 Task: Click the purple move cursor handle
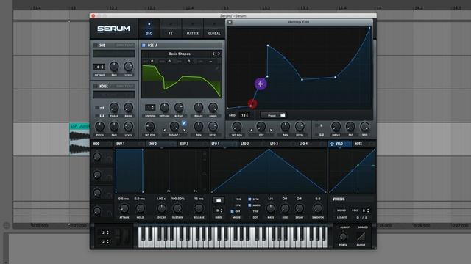[x=260, y=84]
